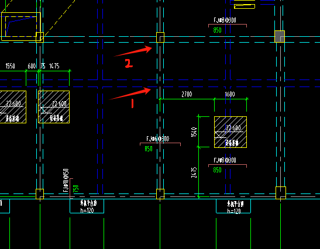Select the vertical FJ rebar label ending @150
This screenshot has width=320, height=249.
(x=66, y=180)
